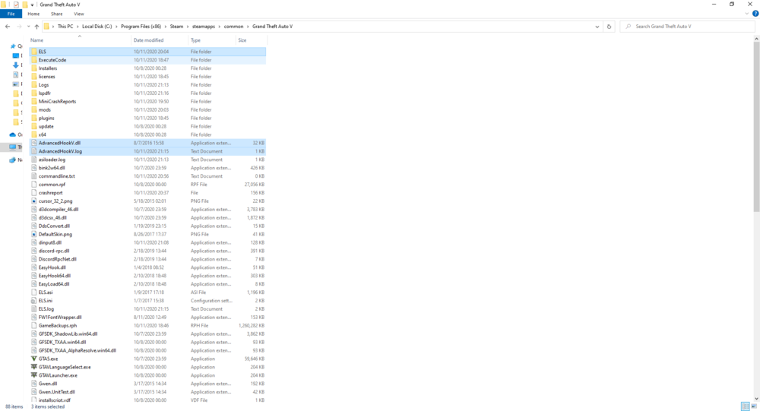Switch to large icons view button
This screenshot has height=411, width=760.
[x=754, y=406]
